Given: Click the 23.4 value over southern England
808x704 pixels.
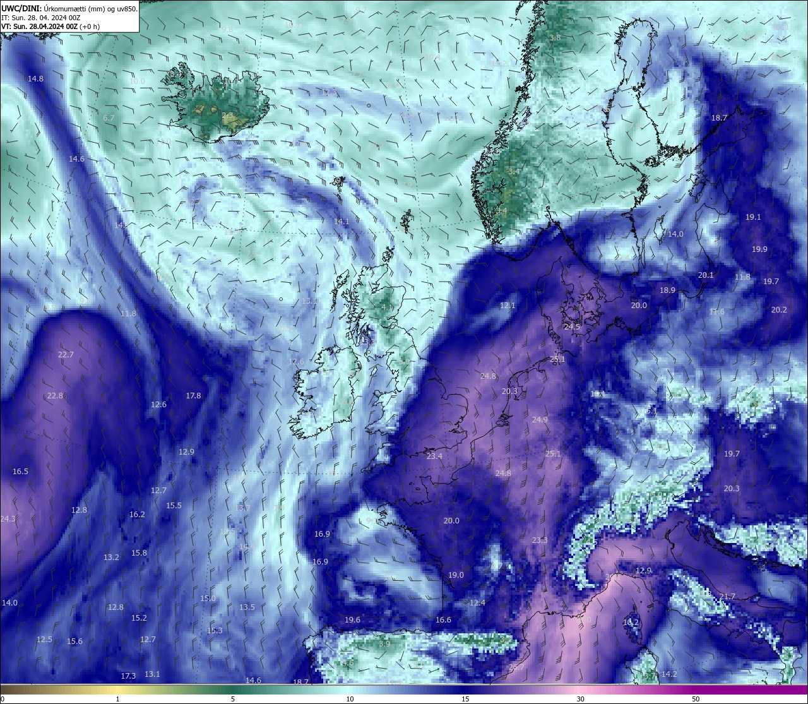Looking at the screenshot, I should point(434,456).
